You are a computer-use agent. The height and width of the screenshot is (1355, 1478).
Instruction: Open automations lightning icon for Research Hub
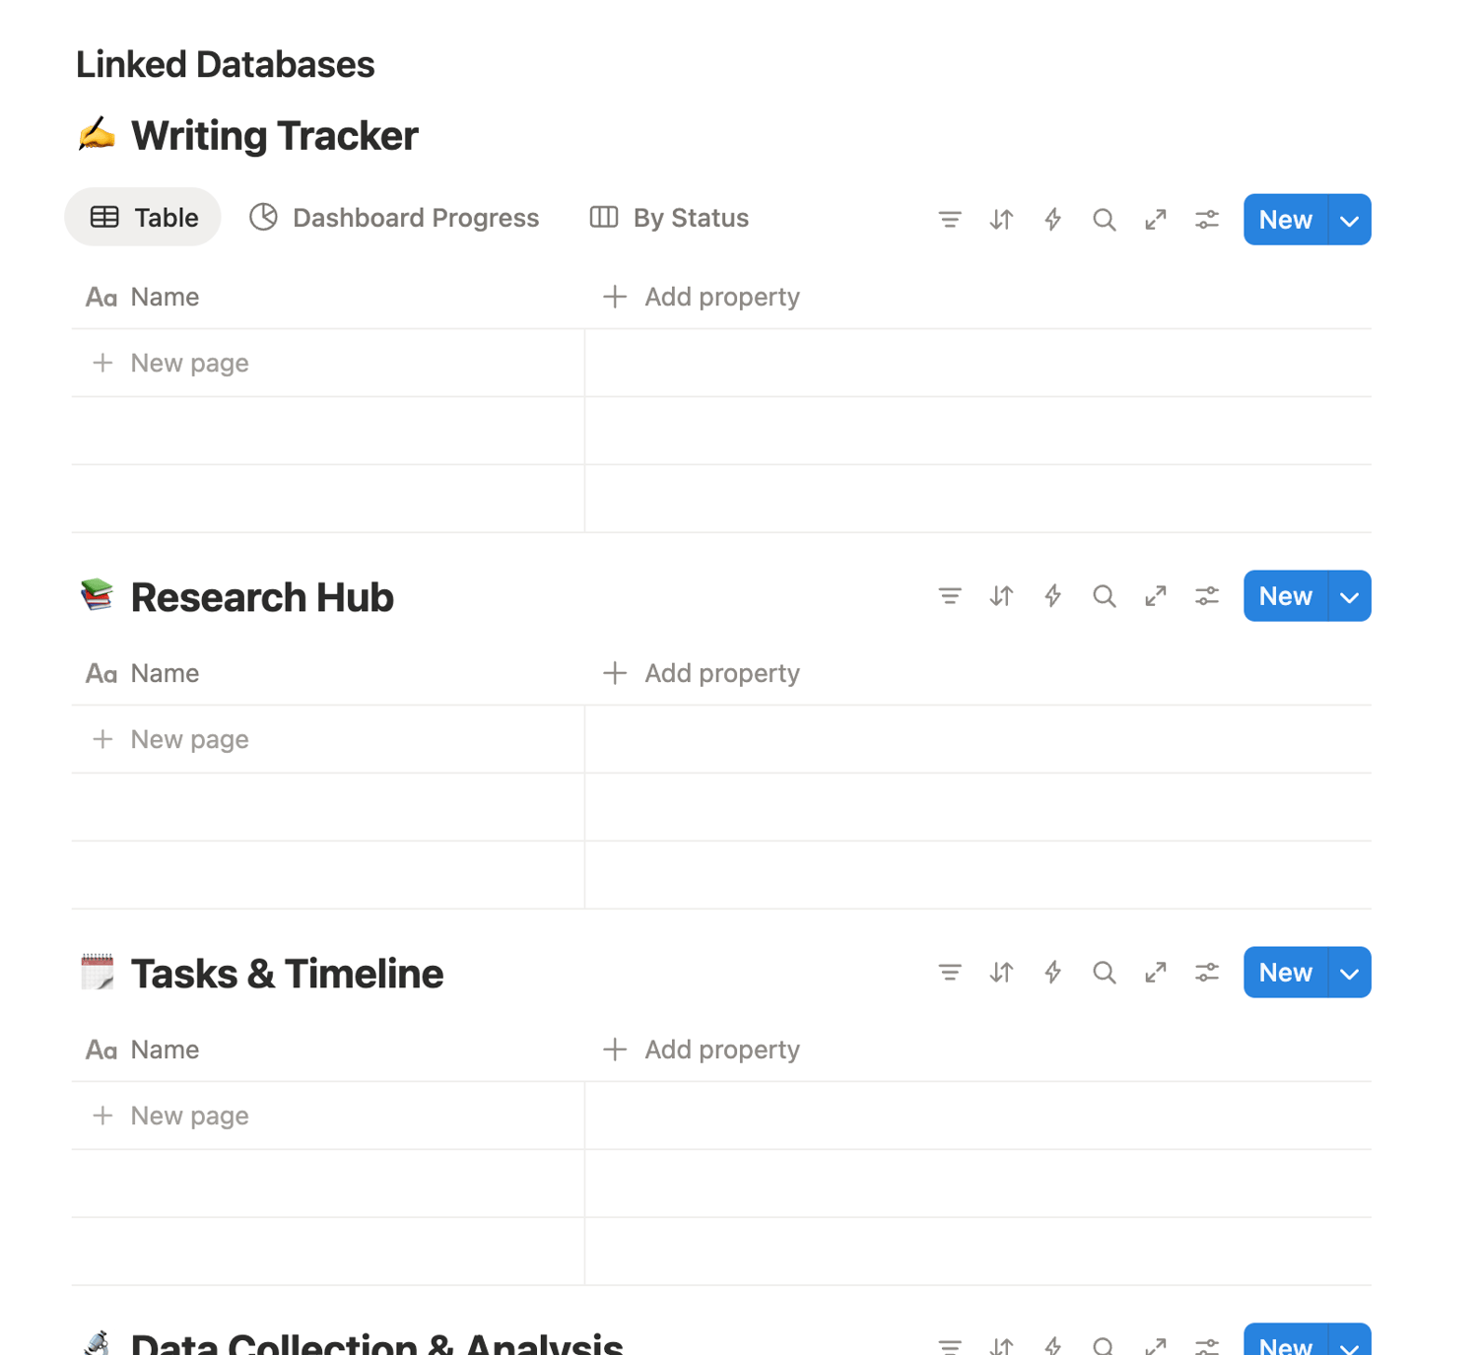(x=1052, y=596)
